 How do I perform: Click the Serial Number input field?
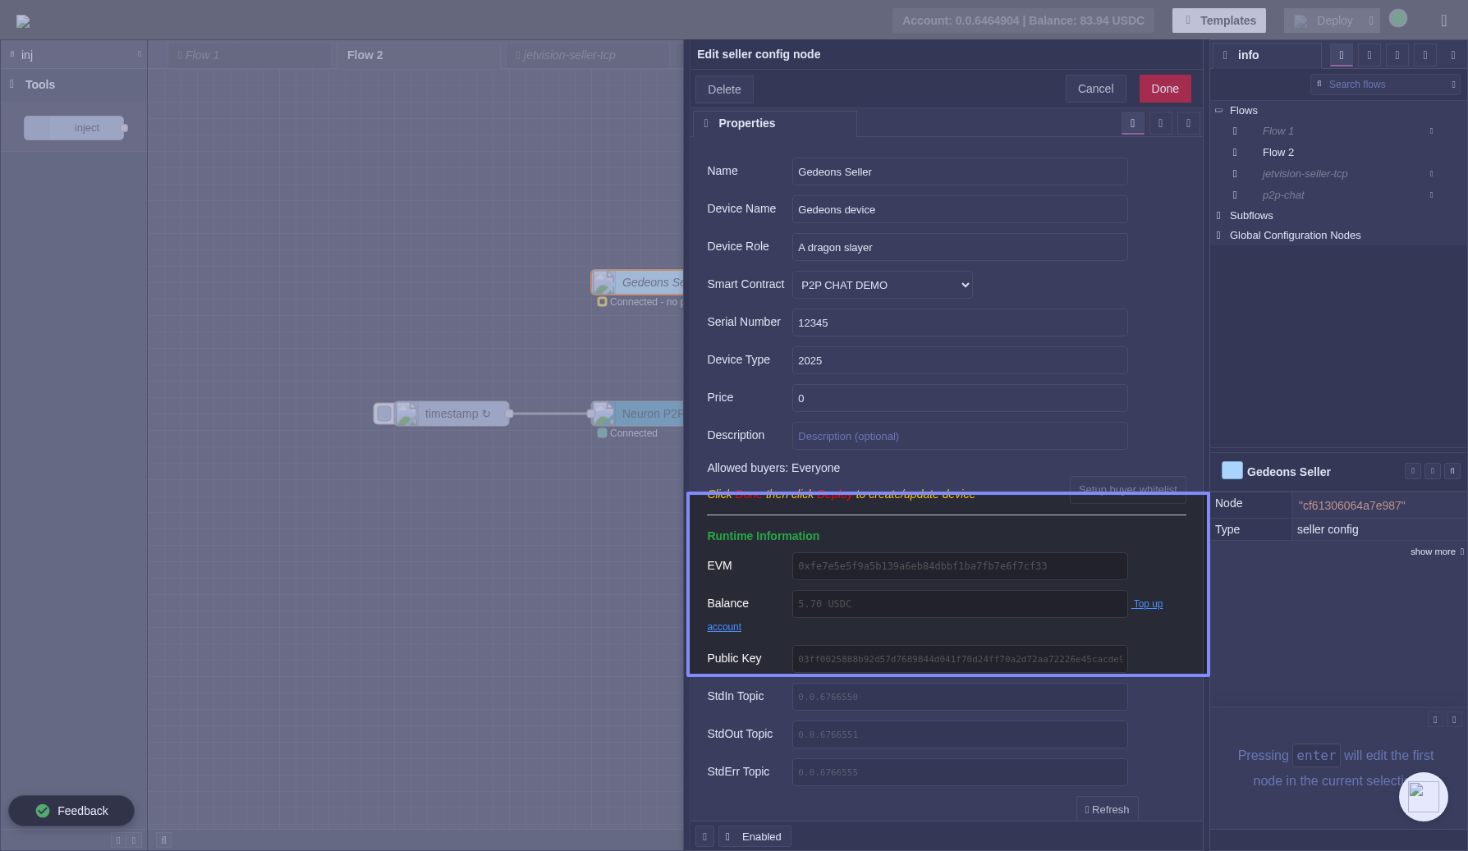(x=959, y=323)
